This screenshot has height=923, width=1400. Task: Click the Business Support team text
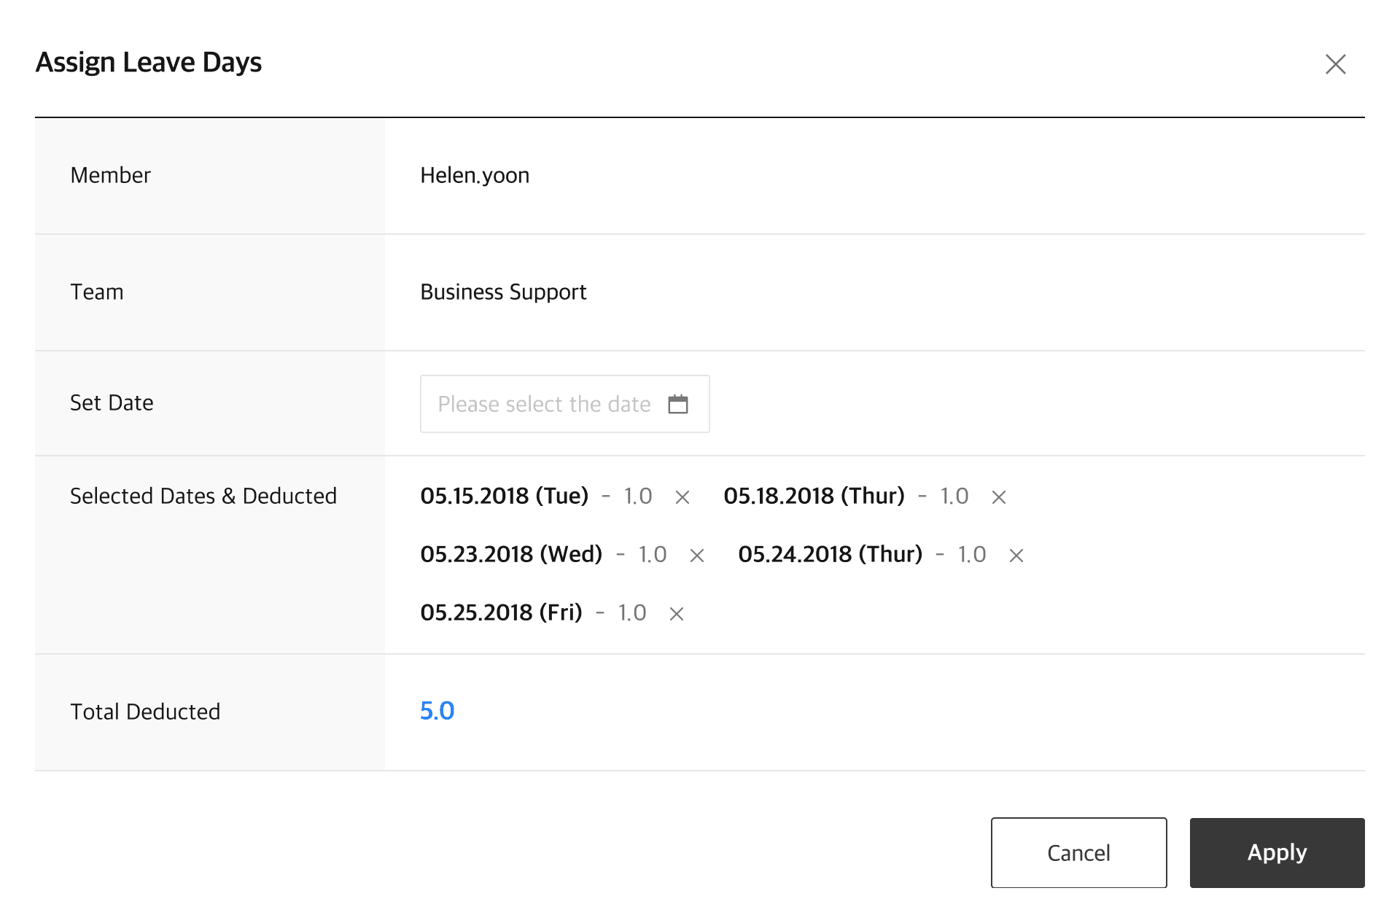pyautogui.click(x=503, y=292)
